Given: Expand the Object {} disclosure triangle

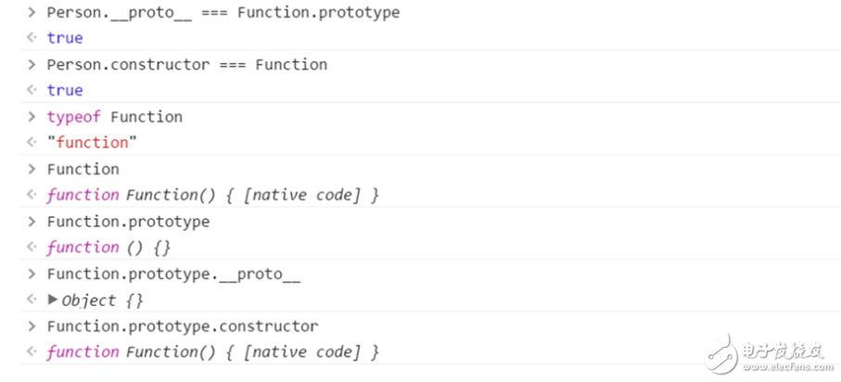Looking at the screenshot, I should point(53,300).
